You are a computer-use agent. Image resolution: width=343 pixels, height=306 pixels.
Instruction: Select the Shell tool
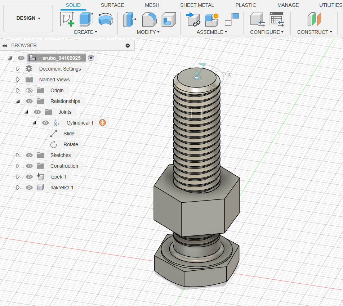tap(168, 19)
